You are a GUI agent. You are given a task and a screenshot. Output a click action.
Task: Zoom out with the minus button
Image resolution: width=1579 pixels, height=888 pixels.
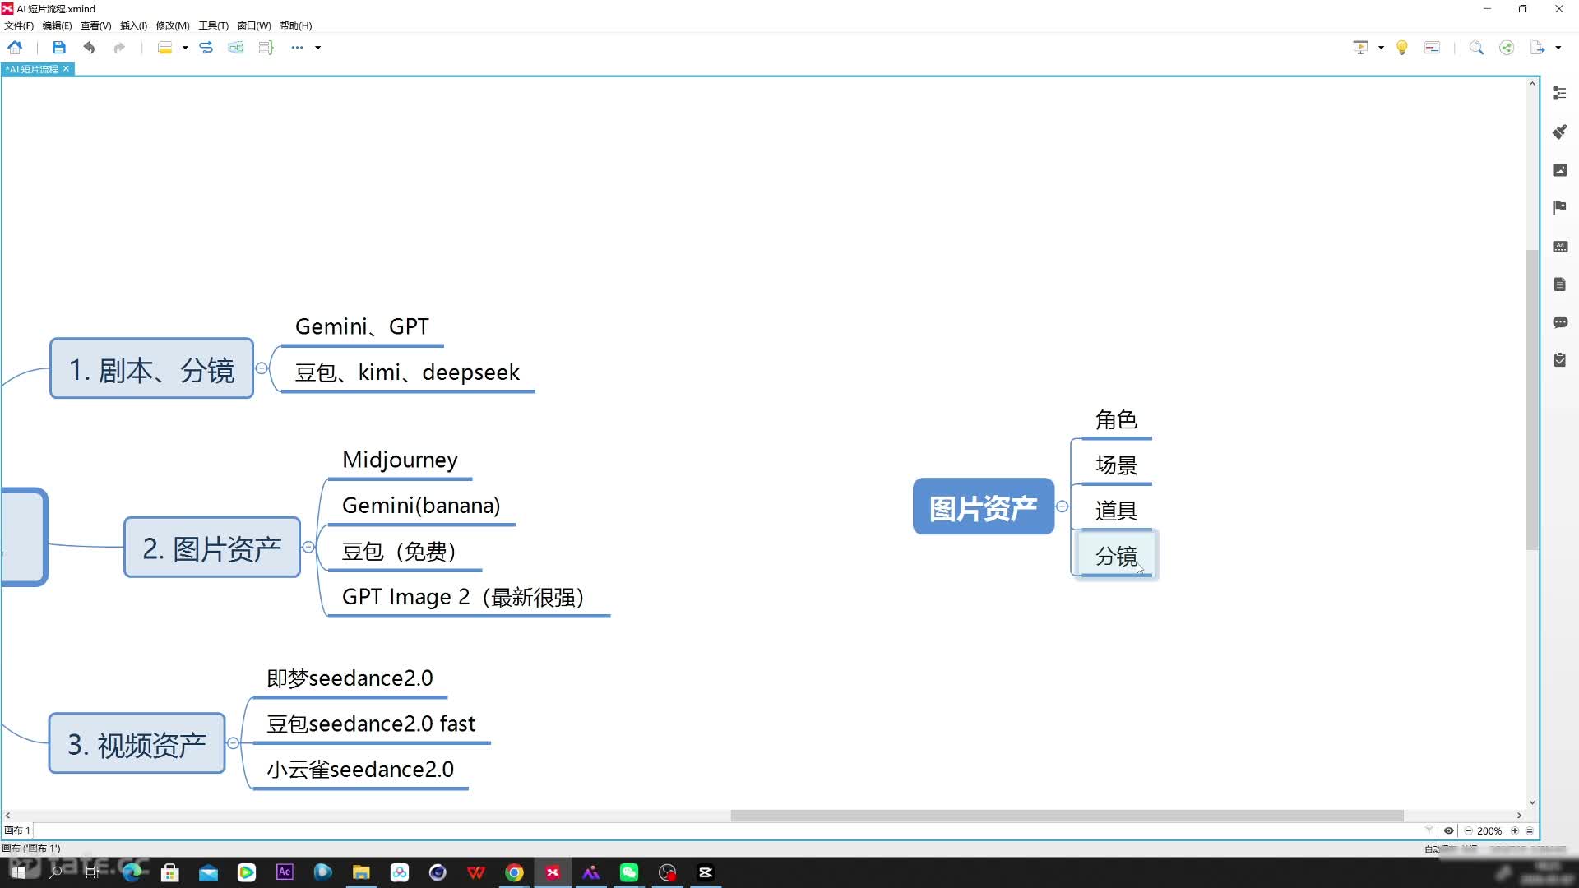click(1468, 830)
